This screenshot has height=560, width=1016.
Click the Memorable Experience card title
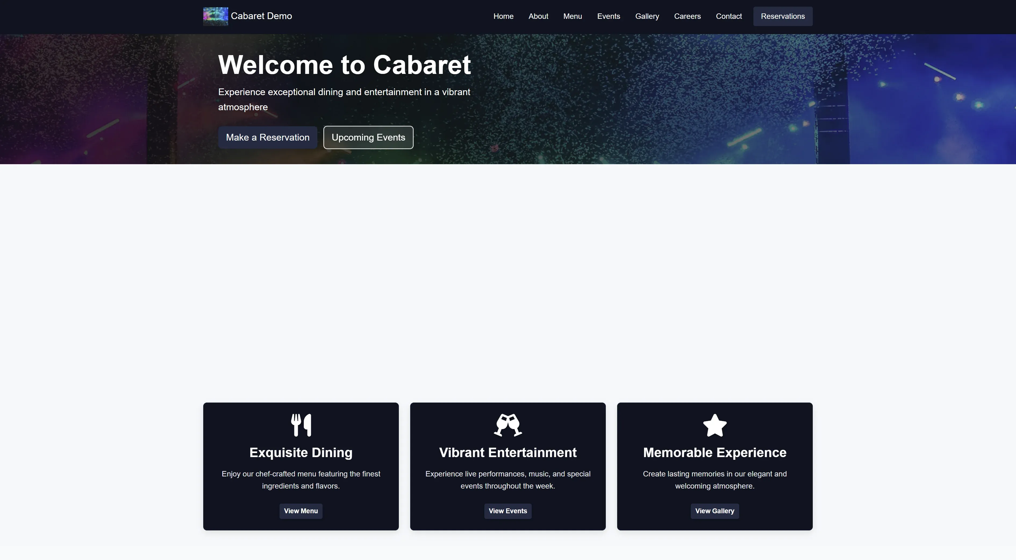point(715,452)
